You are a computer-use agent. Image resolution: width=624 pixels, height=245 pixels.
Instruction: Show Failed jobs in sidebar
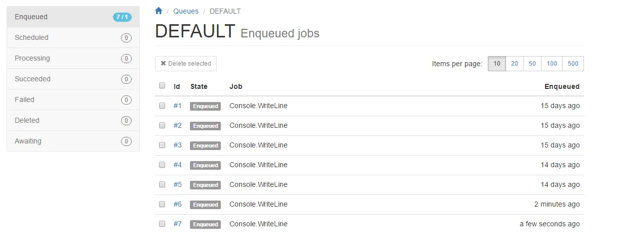point(73,100)
